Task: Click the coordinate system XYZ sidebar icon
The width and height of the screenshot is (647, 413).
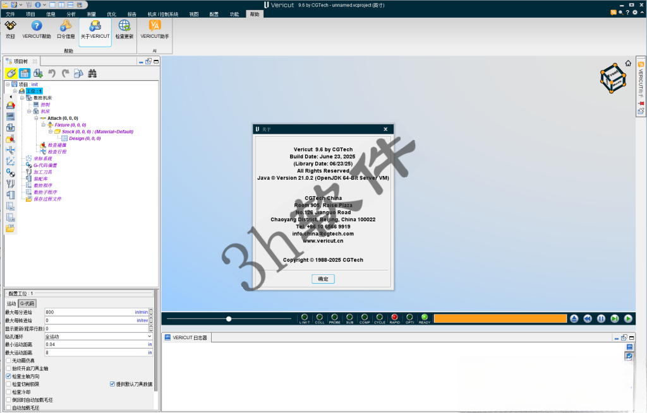Action: [10, 161]
